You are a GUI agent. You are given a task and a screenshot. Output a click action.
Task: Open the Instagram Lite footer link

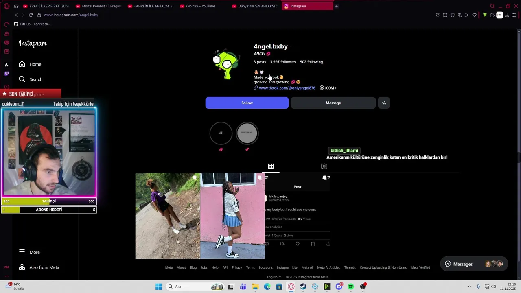(x=287, y=268)
